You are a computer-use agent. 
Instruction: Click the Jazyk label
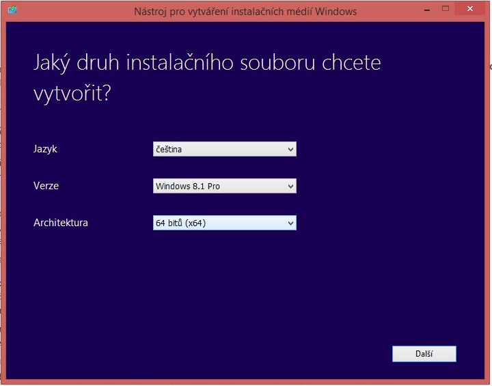coord(45,149)
